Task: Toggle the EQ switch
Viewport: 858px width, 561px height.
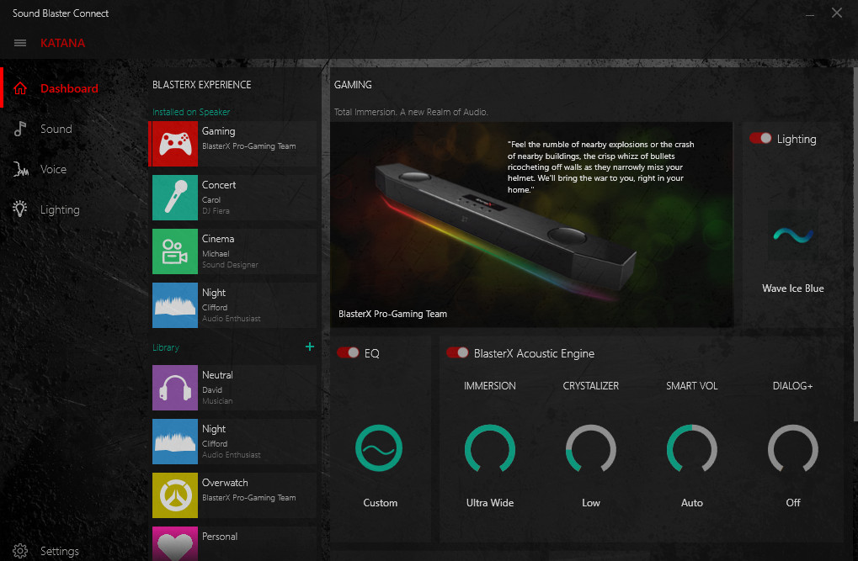Action: tap(348, 352)
